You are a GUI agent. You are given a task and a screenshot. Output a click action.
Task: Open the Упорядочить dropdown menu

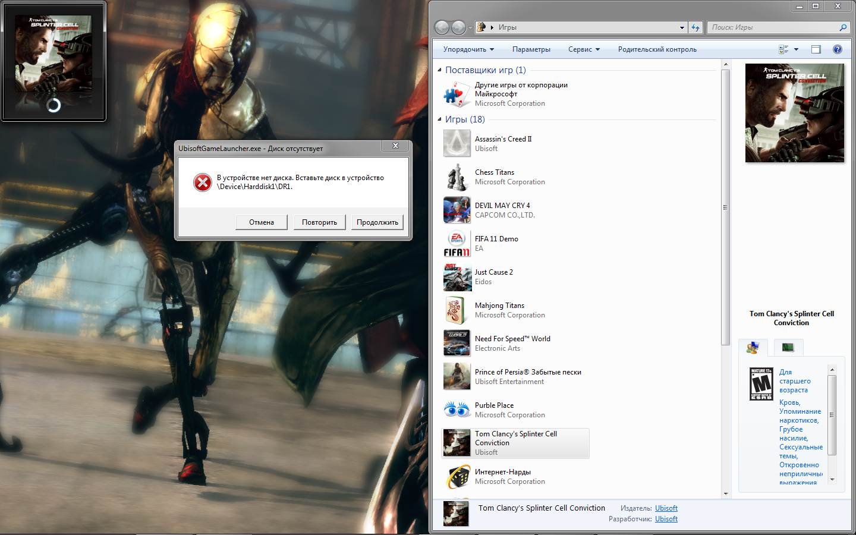click(x=468, y=49)
